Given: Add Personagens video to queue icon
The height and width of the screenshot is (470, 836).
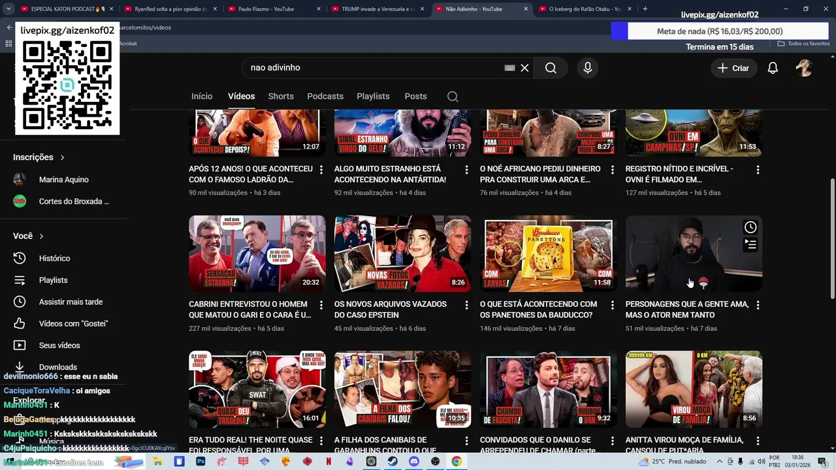Looking at the screenshot, I should click(750, 245).
